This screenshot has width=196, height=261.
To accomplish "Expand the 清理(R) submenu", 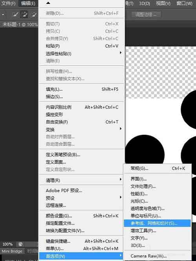I will 120,179.
